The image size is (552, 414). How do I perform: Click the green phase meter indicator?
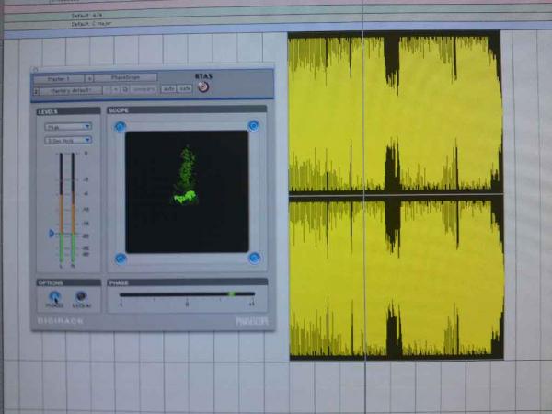click(231, 294)
